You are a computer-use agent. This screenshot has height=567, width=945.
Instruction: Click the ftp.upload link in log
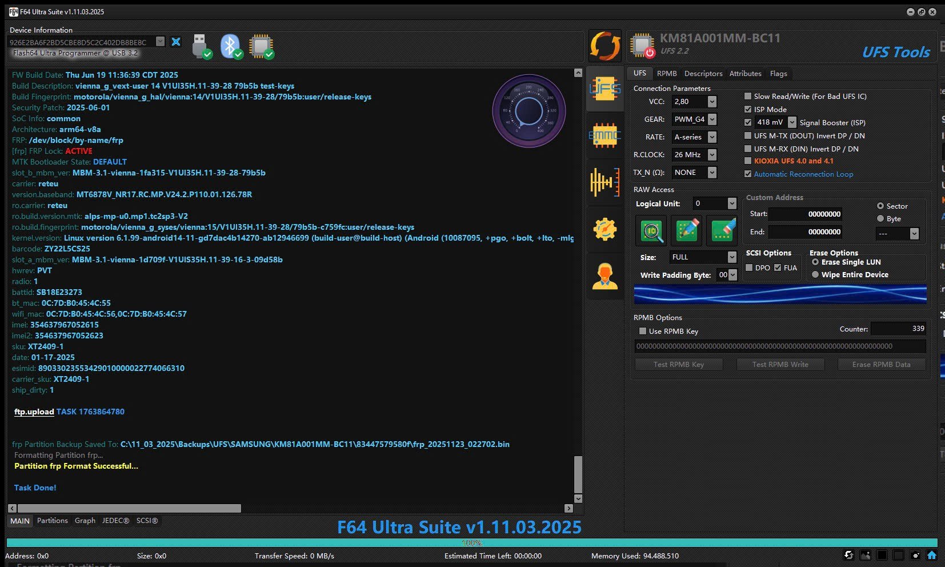click(x=34, y=412)
